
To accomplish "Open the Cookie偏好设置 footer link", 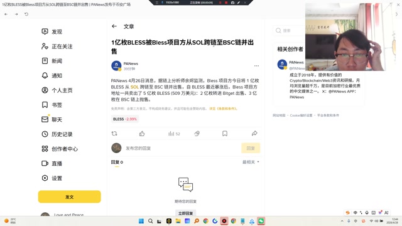I will [x=301, y=116].
